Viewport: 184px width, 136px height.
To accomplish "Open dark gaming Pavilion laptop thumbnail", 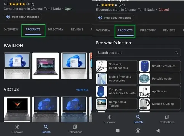I will (45, 66).
